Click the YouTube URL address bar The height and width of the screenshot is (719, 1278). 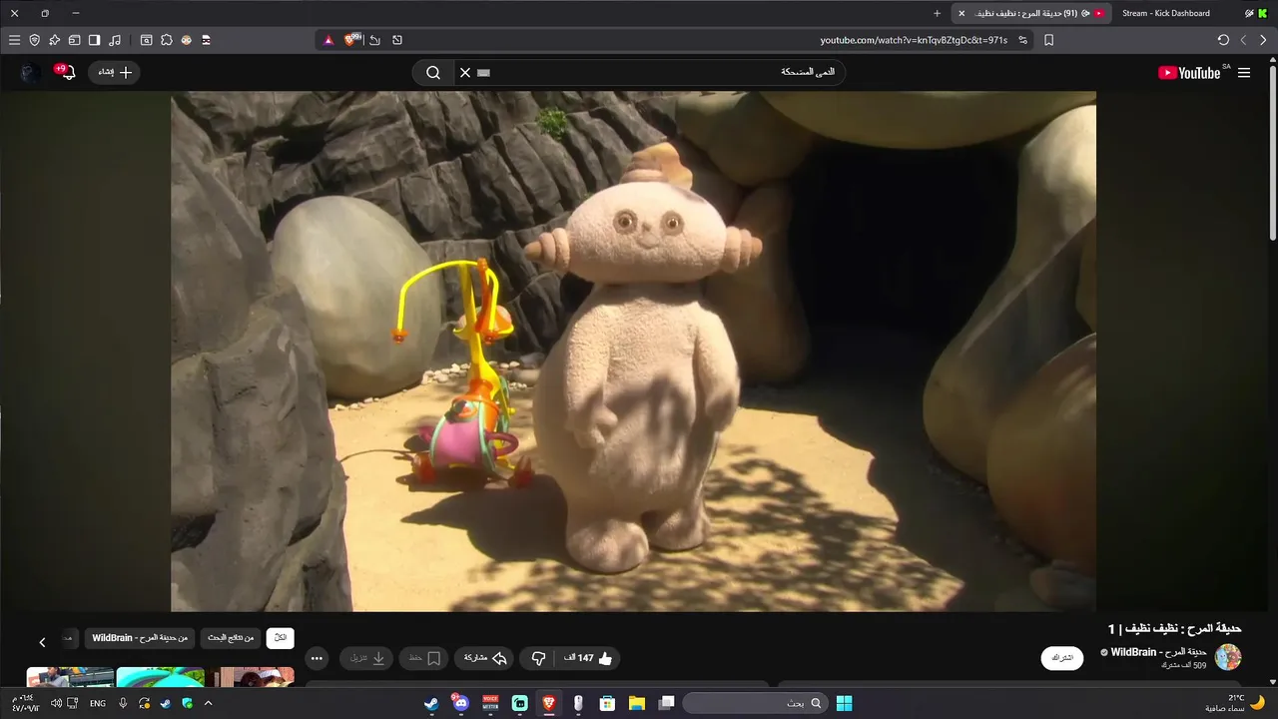point(914,40)
